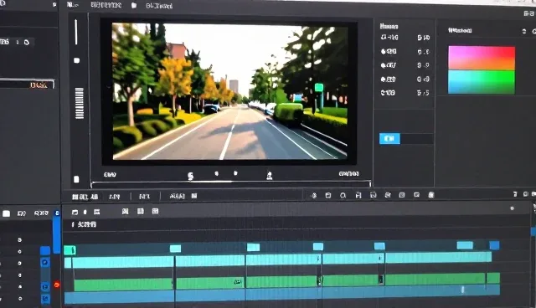Image resolution: width=536 pixels, height=308 pixels.
Task: Select the fourth tab in the middle toolbar
Action: click(x=177, y=197)
